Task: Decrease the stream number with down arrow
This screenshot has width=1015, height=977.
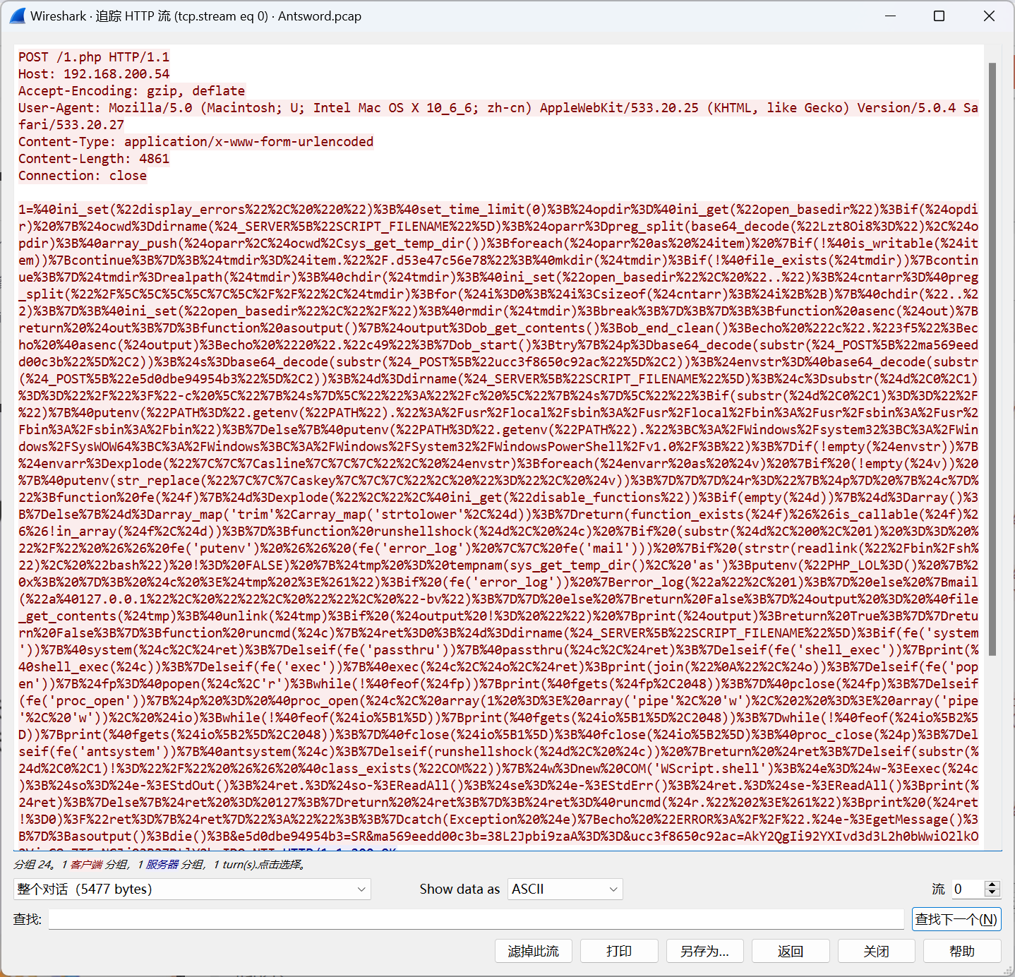Action: pyautogui.click(x=992, y=894)
